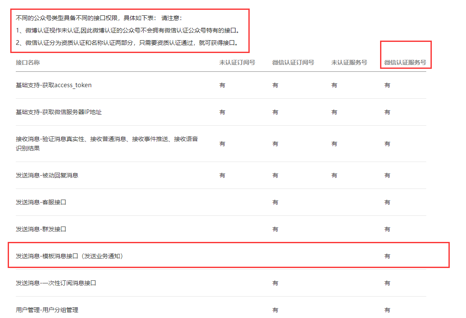Click 有 for 被动回复消息 under 微信认证服务号
Image resolution: width=466 pixels, height=318 pixels.
[387, 175]
